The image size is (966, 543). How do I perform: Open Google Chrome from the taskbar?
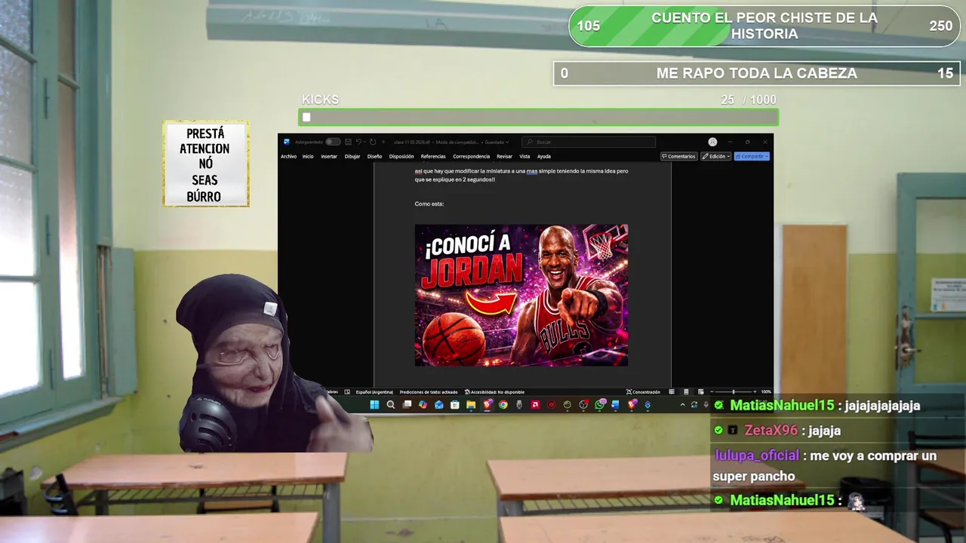tap(503, 404)
